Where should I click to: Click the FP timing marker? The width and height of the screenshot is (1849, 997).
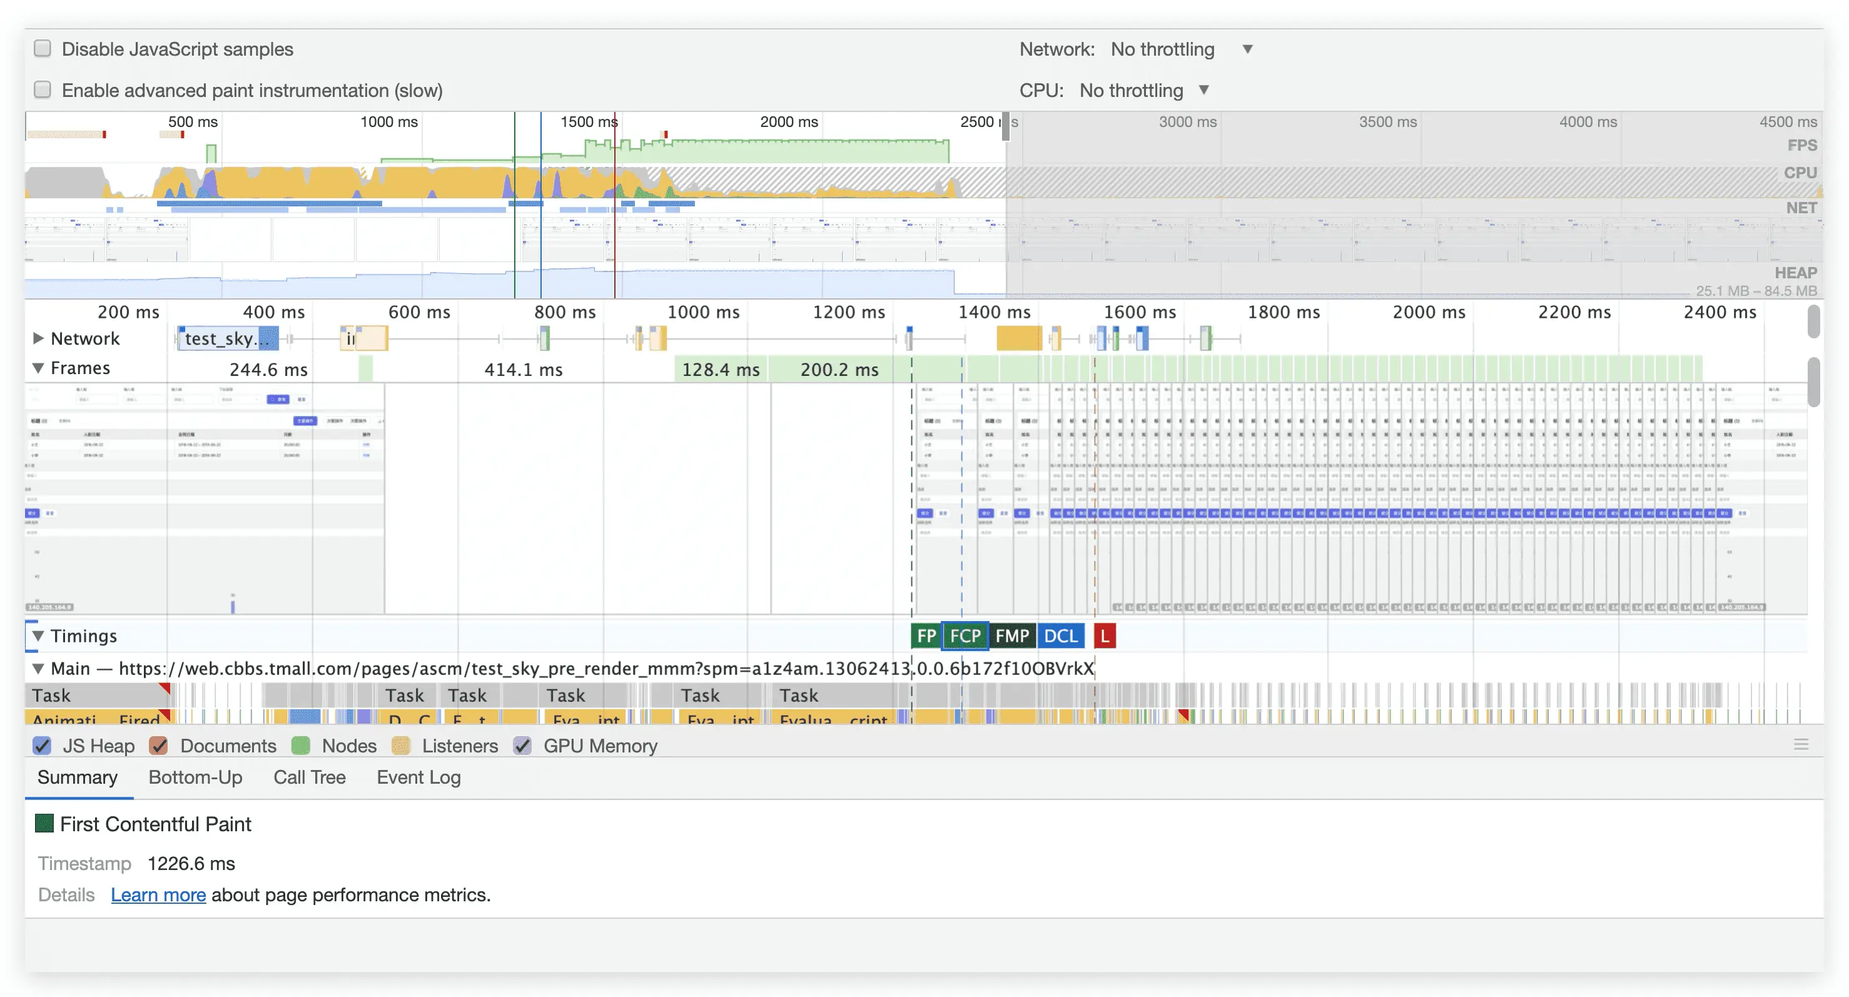click(925, 636)
